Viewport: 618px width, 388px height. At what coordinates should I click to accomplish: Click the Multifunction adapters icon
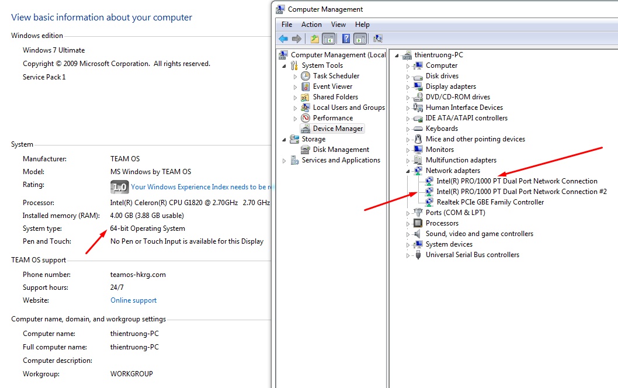pos(418,160)
